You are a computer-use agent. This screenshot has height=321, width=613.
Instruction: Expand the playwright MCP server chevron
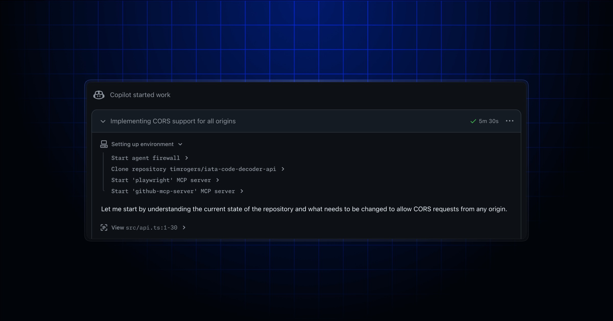click(x=218, y=180)
